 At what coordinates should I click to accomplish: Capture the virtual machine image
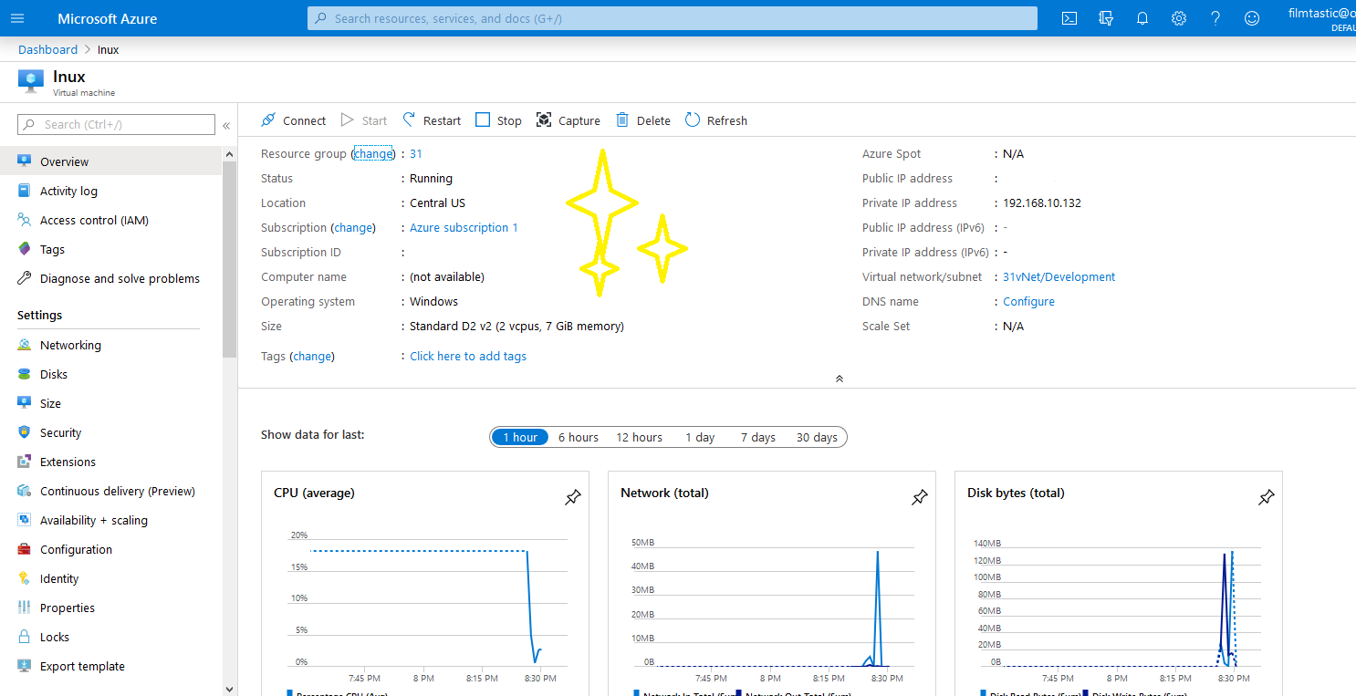(568, 120)
